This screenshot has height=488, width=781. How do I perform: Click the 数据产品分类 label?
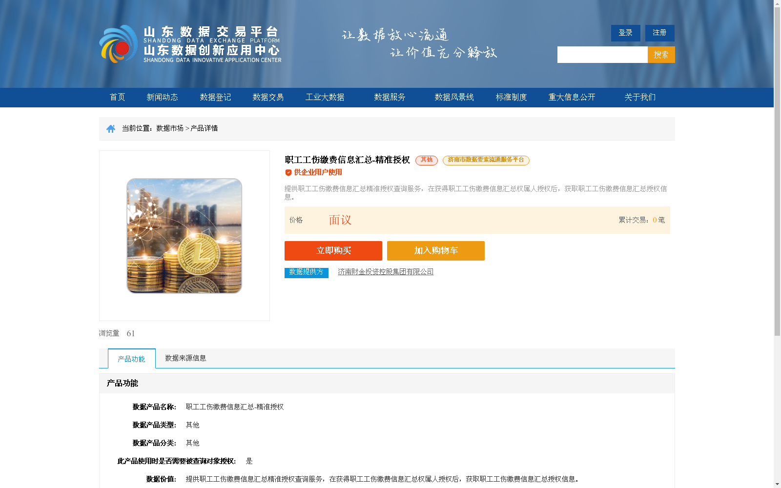pyautogui.click(x=154, y=443)
